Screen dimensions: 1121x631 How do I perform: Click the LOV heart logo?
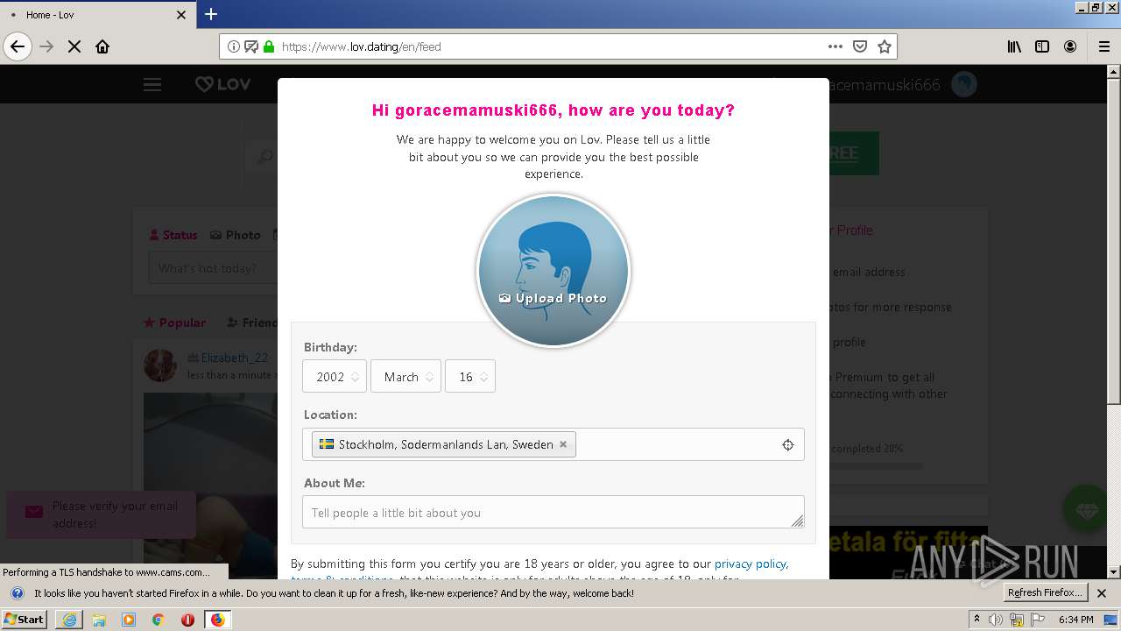click(222, 84)
